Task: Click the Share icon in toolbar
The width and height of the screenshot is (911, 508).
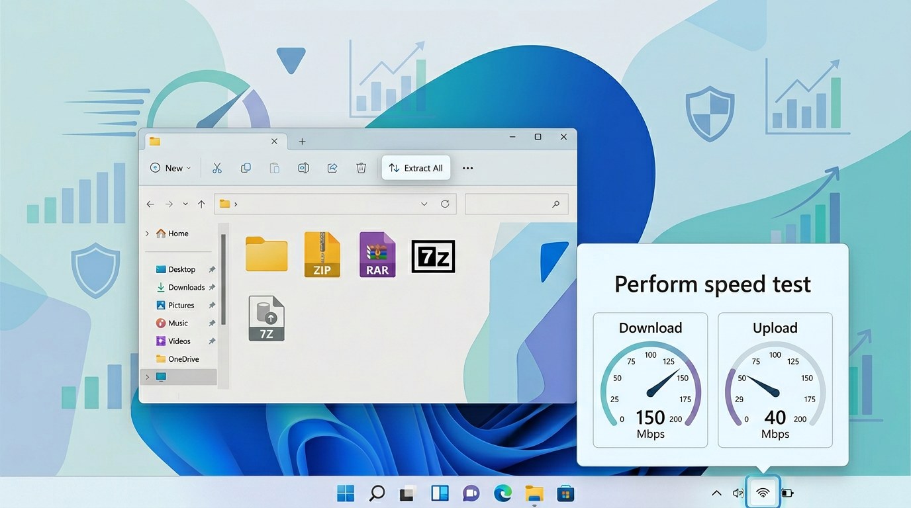Action: pyautogui.click(x=332, y=168)
